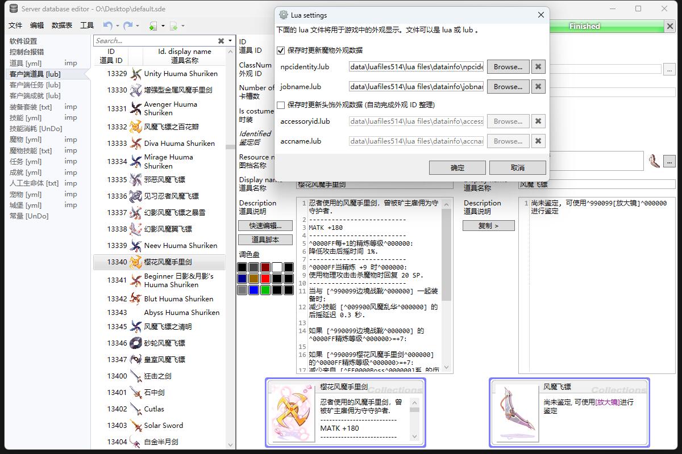Image resolution: width=682 pixels, height=454 pixels.
Task: Click the redo arrow icon in toolbar
Action: point(128,26)
